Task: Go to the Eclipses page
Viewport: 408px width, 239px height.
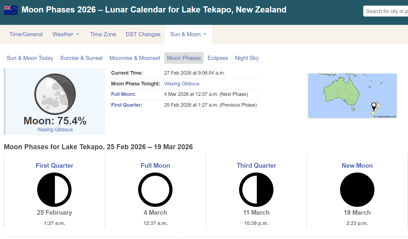Action: pos(218,58)
